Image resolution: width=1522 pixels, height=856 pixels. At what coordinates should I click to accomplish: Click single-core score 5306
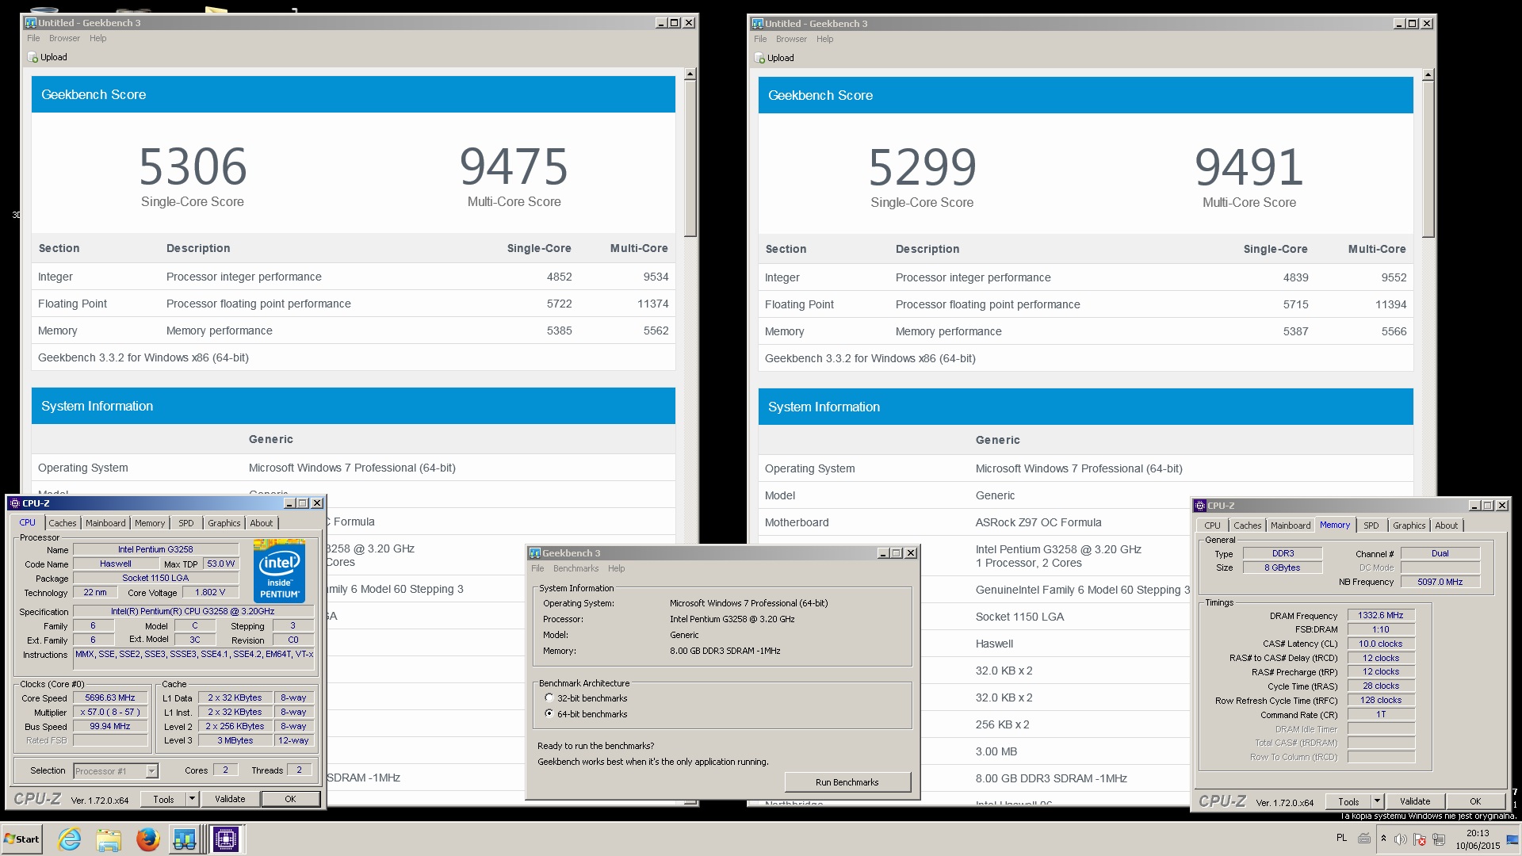click(193, 166)
